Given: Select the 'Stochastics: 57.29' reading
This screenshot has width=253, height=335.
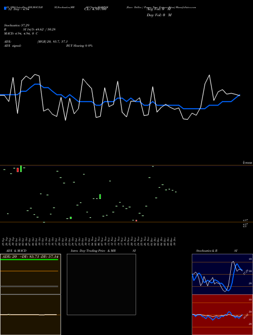Looking at the screenshot, I should 17,25.
